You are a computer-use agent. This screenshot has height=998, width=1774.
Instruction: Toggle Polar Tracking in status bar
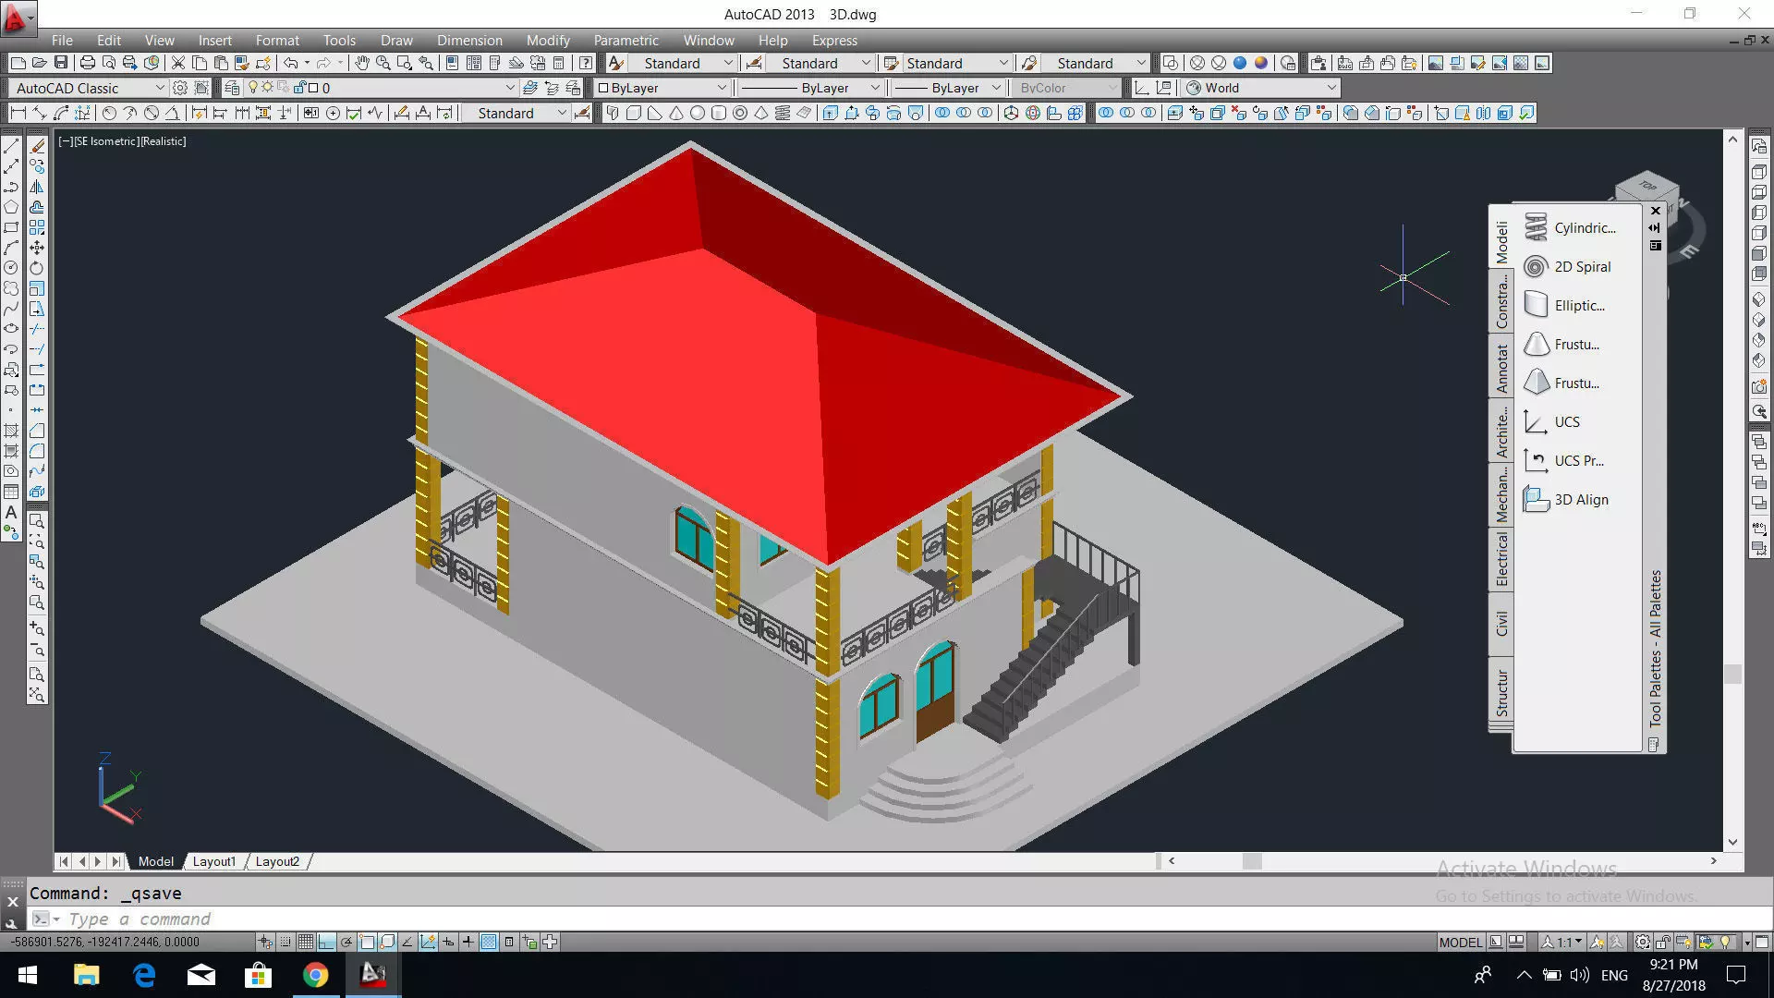click(x=346, y=943)
